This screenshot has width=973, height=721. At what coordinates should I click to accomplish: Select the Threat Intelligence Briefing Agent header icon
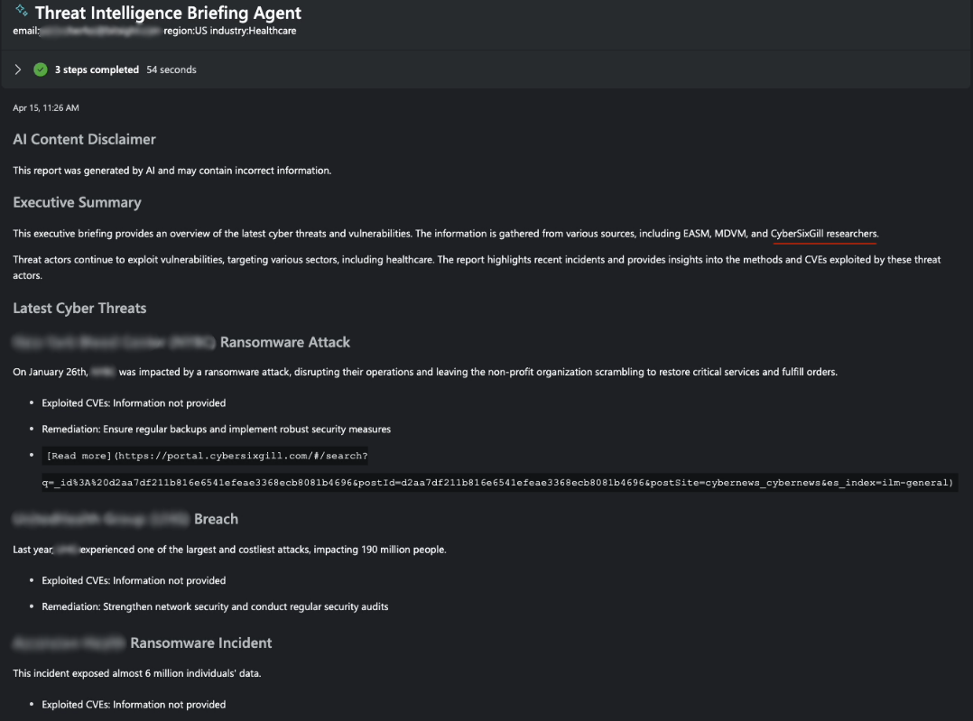click(21, 12)
